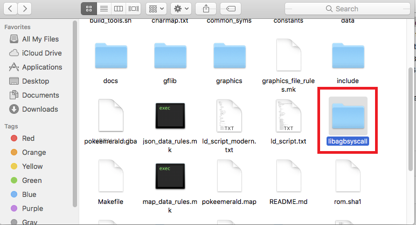Switch to list view mode
The image size is (416, 225).
[x=105, y=9]
